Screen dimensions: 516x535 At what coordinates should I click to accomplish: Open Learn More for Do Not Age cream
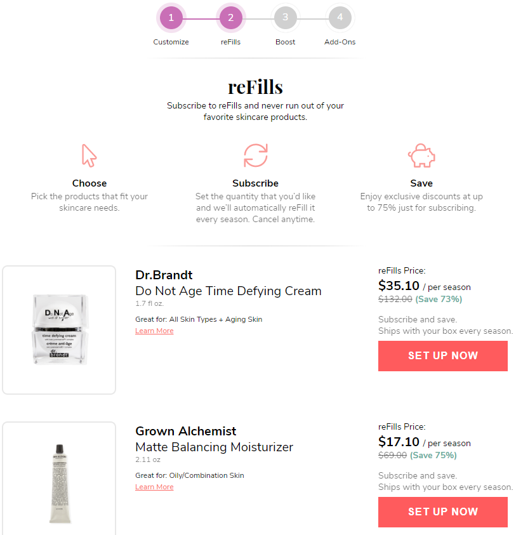[154, 331]
